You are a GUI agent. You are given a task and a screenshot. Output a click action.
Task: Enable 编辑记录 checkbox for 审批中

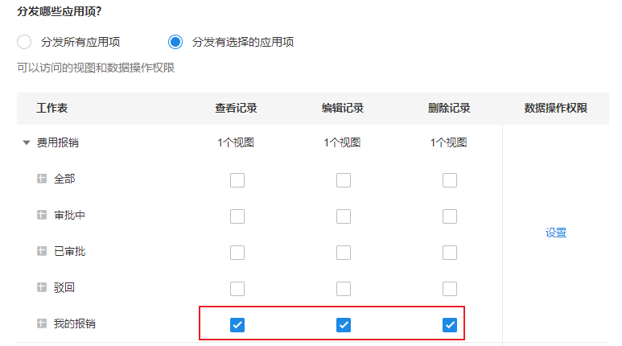click(344, 216)
